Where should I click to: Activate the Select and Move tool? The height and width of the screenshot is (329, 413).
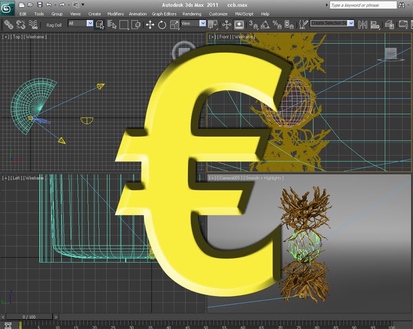click(150, 25)
